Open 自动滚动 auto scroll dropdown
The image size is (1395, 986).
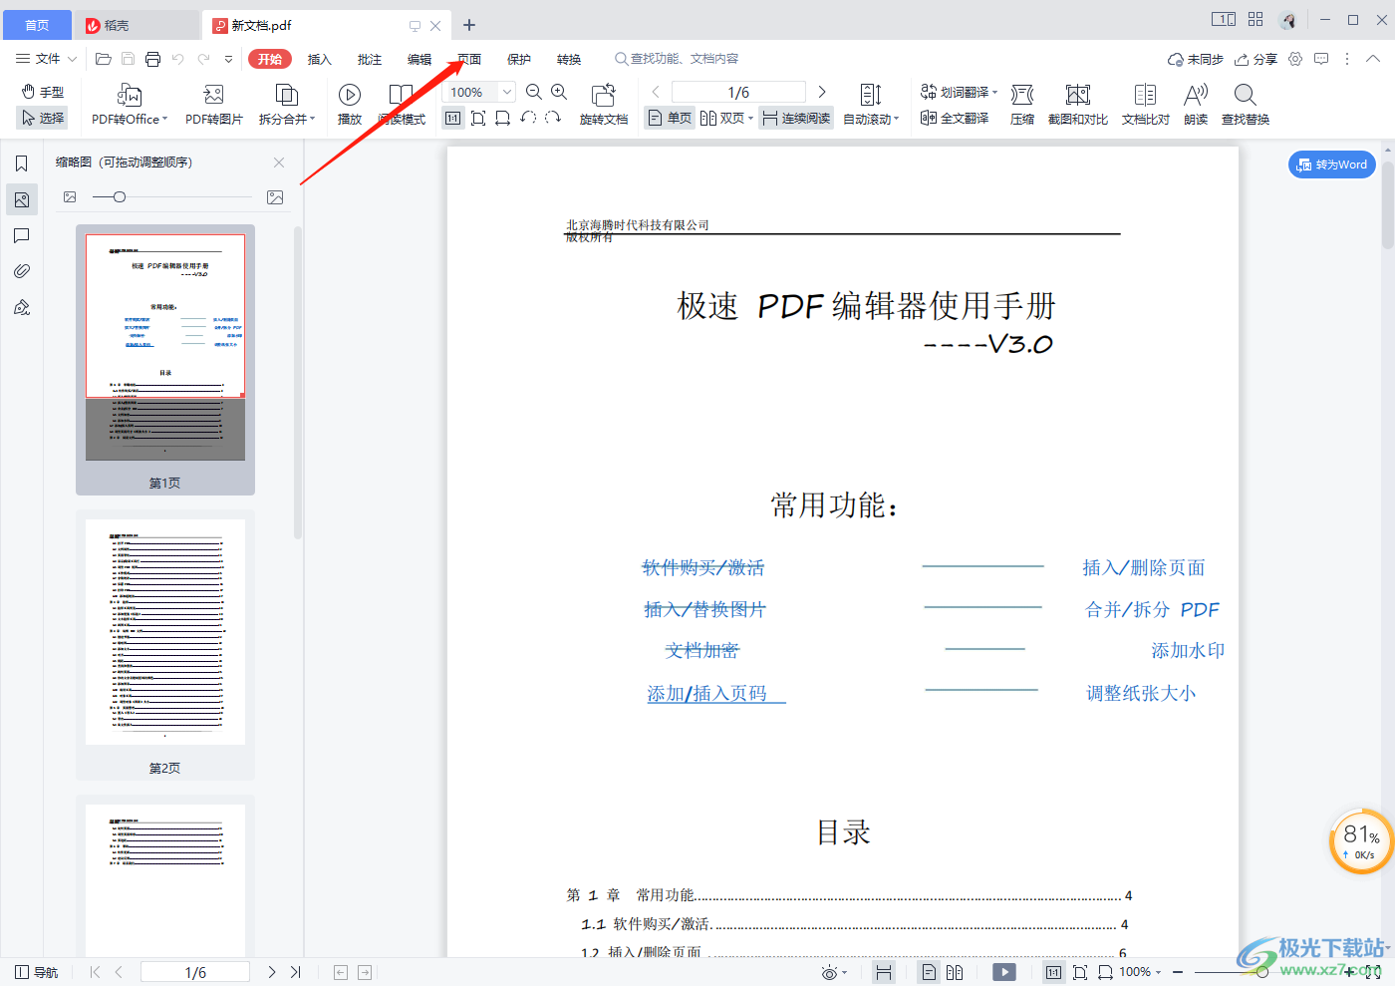[871, 105]
